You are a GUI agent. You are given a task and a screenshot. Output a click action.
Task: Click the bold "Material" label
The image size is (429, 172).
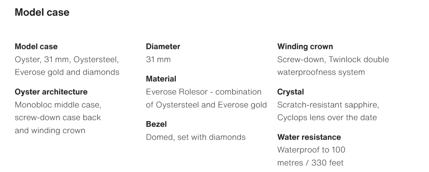pyautogui.click(x=161, y=79)
